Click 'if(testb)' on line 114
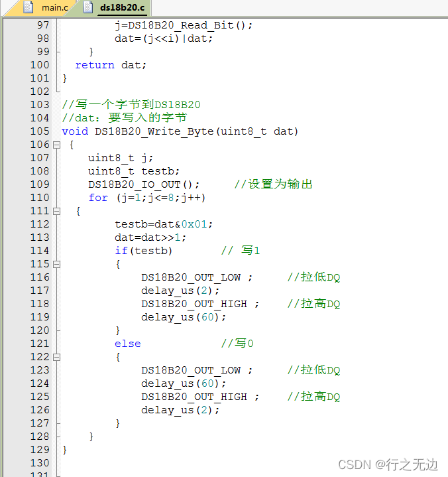Viewport: 448px width, 477px height. click(x=143, y=251)
